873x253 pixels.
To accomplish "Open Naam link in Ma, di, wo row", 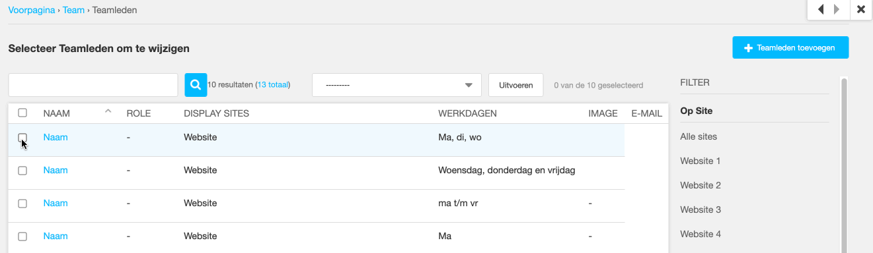I will click(x=56, y=137).
